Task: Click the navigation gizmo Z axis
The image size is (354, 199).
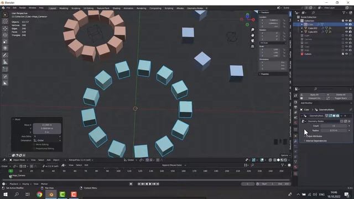Action: [x=247, y=15]
